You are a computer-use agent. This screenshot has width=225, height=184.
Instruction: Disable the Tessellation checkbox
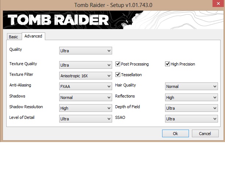pos(118,74)
